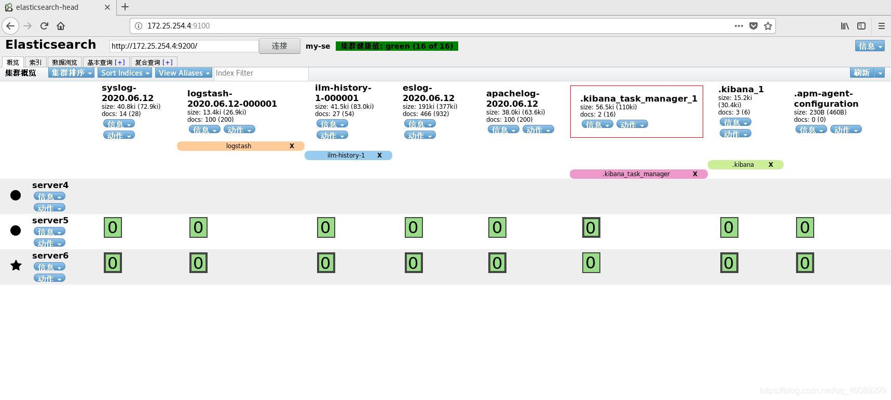Open 信息 dropdown for .kibana_1

click(735, 122)
